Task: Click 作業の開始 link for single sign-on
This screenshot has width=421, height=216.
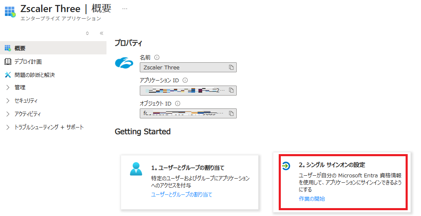Action: tap(312, 199)
